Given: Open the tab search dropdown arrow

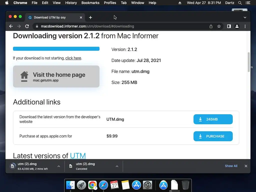Looking at the screenshot, I should click(245, 17).
